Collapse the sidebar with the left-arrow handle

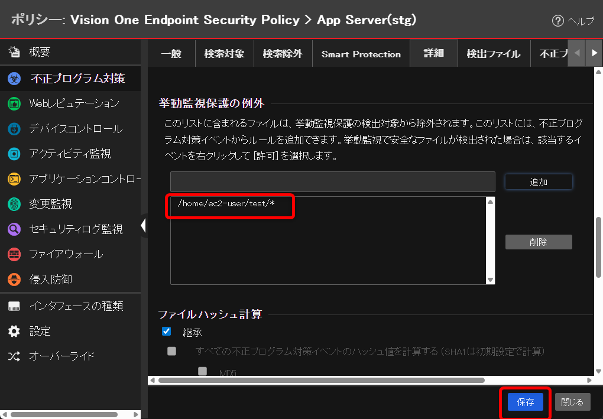coord(144,225)
